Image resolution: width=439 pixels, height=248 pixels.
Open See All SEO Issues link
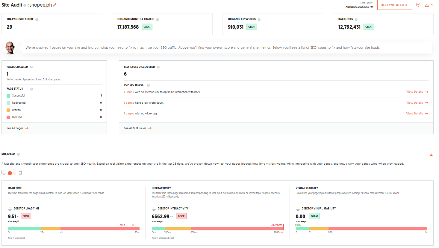pyautogui.click(x=138, y=128)
